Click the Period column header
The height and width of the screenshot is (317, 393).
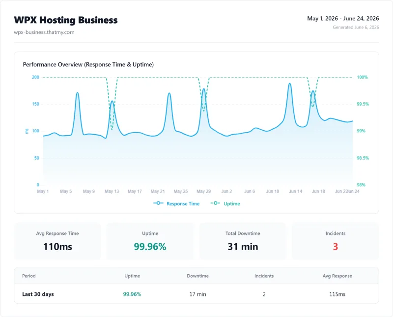29,276
